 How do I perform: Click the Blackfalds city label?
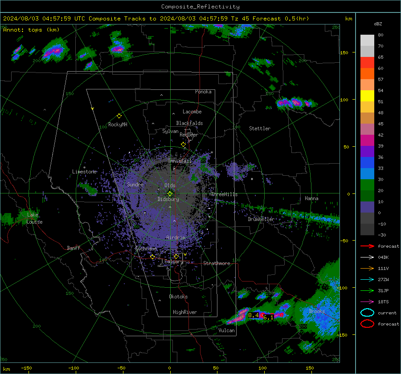[189, 123]
